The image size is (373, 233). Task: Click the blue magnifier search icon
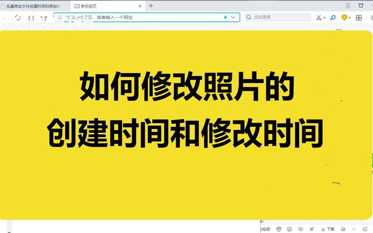(x=333, y=18)
